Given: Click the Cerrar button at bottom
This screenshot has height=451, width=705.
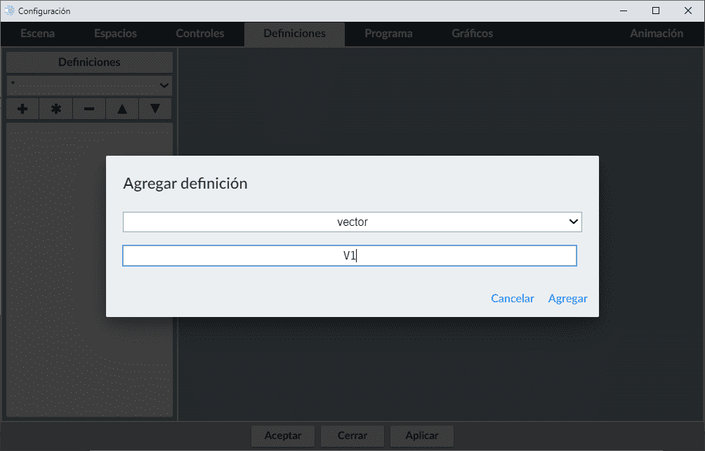Looking at the screenshot, I should pyautogui.click(x=352, y=436).
